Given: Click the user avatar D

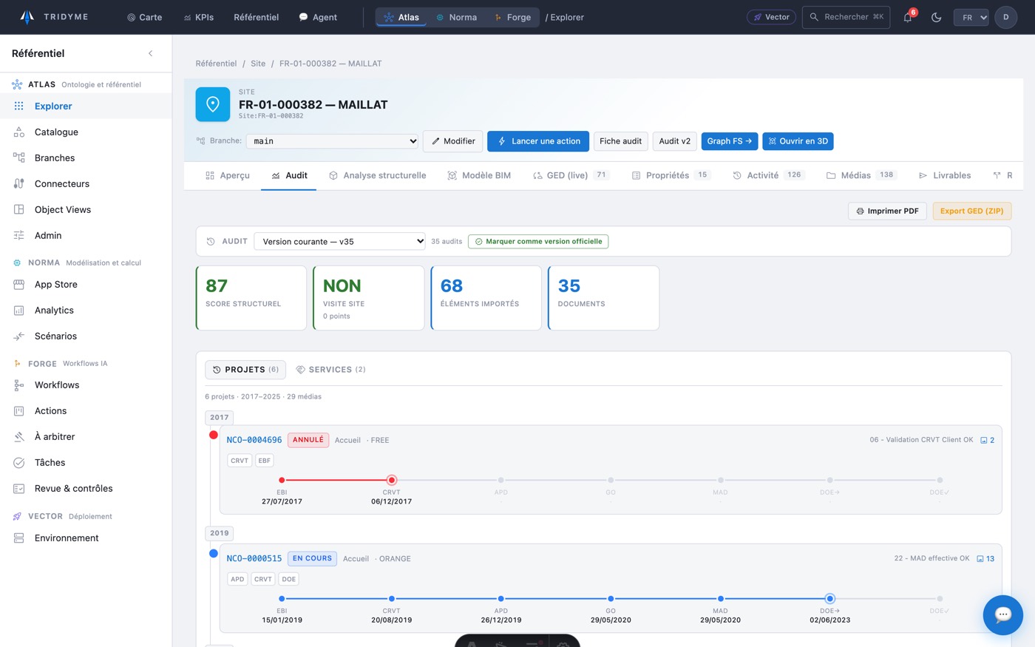Looking at the screenshot, I should tap(1005, 17).
